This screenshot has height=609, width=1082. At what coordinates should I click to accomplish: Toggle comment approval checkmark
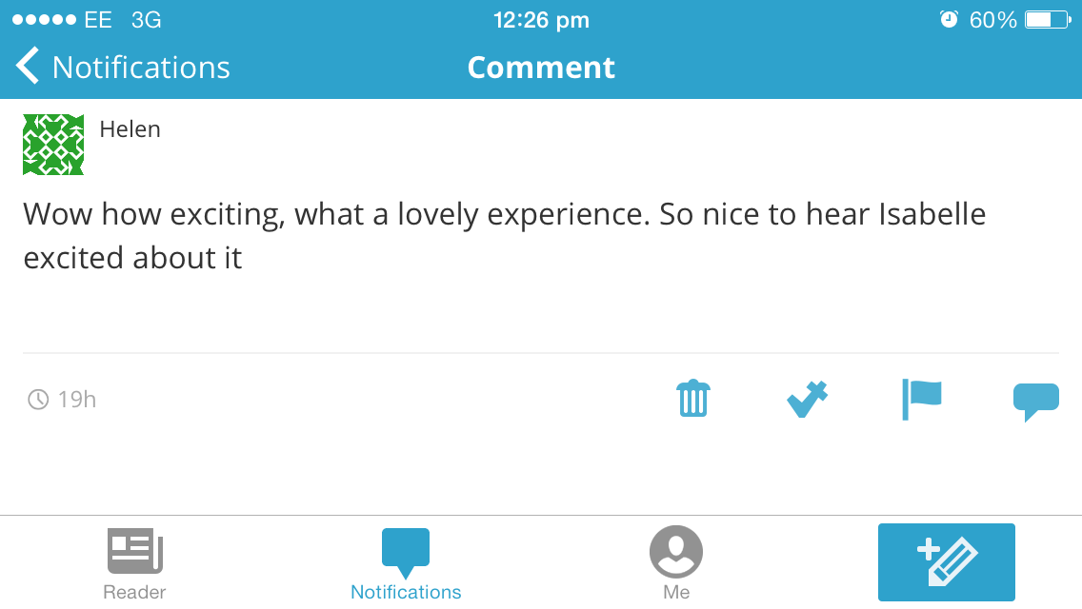[808, 398]
